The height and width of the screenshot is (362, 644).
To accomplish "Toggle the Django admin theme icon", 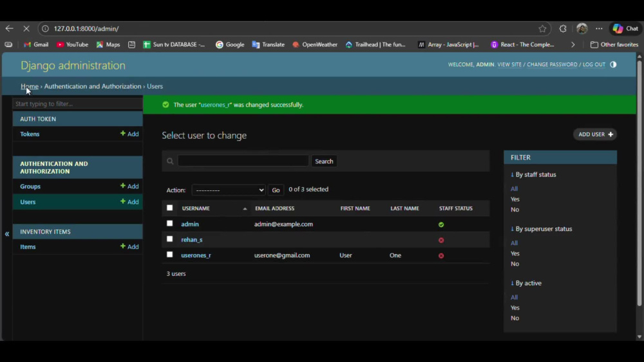I will point(613,64).
